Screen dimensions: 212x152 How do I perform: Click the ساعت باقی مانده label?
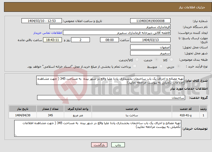point(30,40)
